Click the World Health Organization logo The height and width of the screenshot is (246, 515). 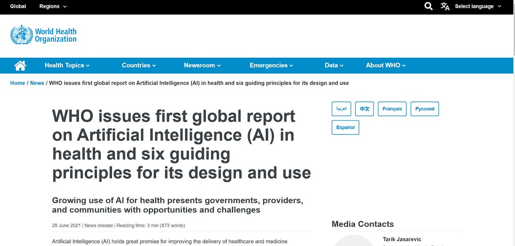point(43,35)
